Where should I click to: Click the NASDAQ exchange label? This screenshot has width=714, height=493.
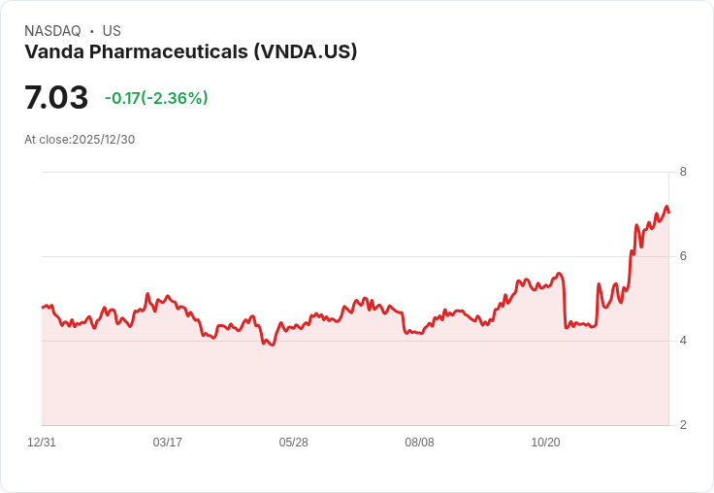tap(52, 31)
